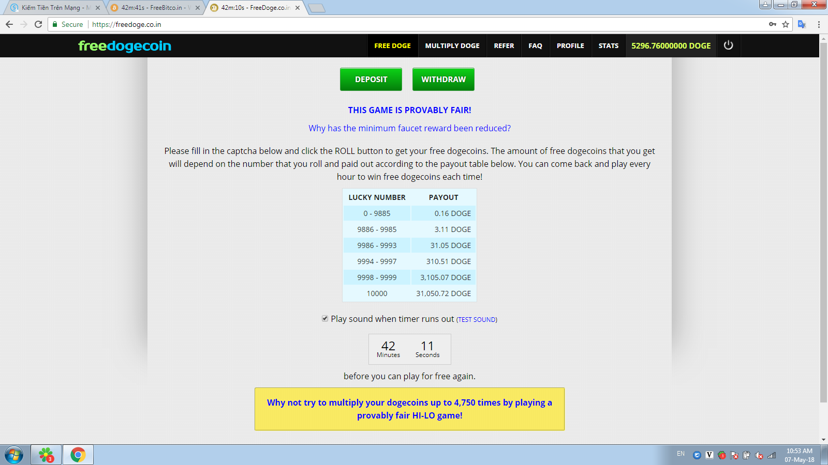The height and width of the screenshot is (465, 828).
Task: Open the FAQ page
Action: 535,45
